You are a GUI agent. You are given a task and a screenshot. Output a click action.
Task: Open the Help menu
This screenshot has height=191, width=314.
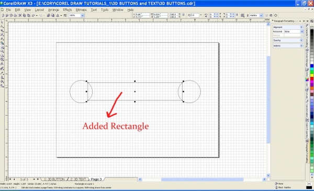coord(130,9)
